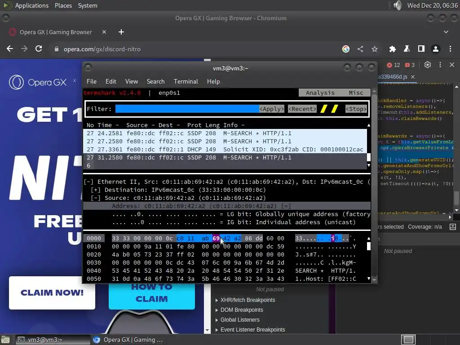460x345 pixels.
Task: Open Chromium three-dot menu
Action: tap(450, 49)
